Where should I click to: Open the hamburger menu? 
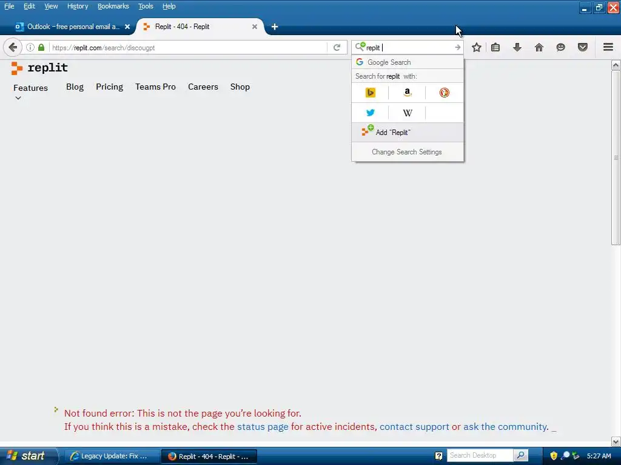pos(608,47)
